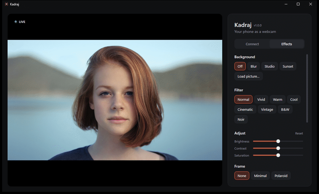This screenshot has width=319, height=194.
Task: Switch to the Connect tab
Action: [252, 44]
